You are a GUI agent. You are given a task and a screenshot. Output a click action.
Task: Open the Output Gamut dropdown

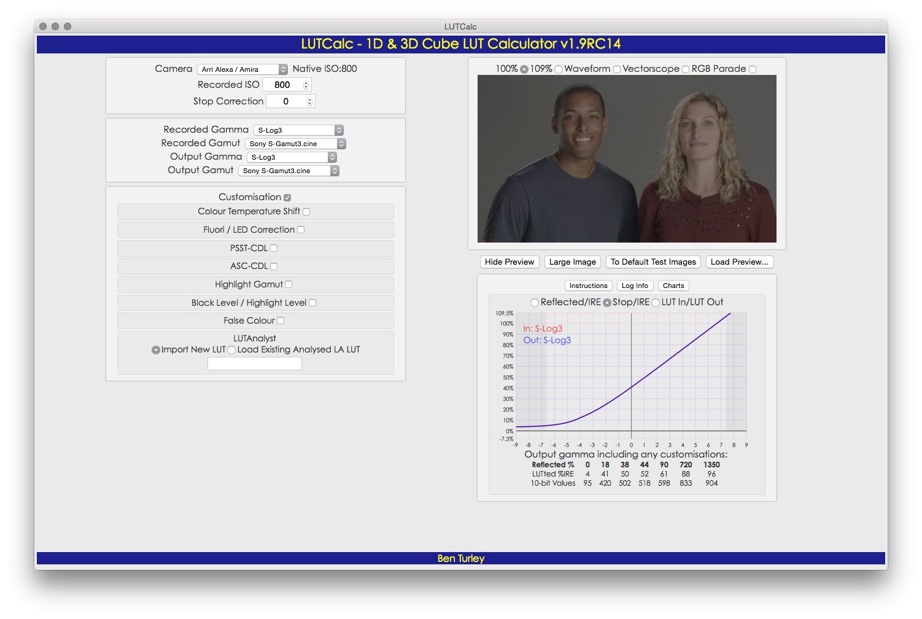coord(289,171)
